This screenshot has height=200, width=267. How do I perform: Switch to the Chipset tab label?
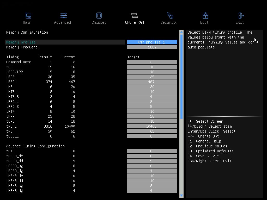click(99, 22)
